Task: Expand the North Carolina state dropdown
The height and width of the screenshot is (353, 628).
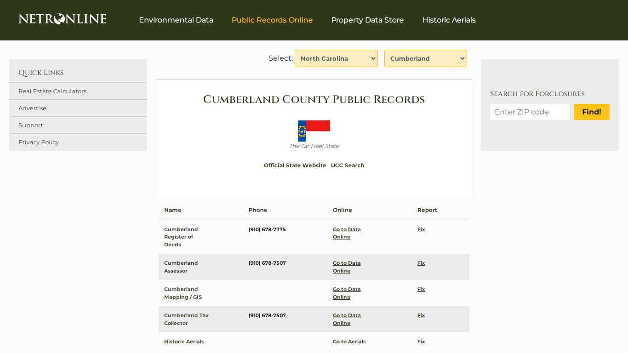Action: click(336, 58)
